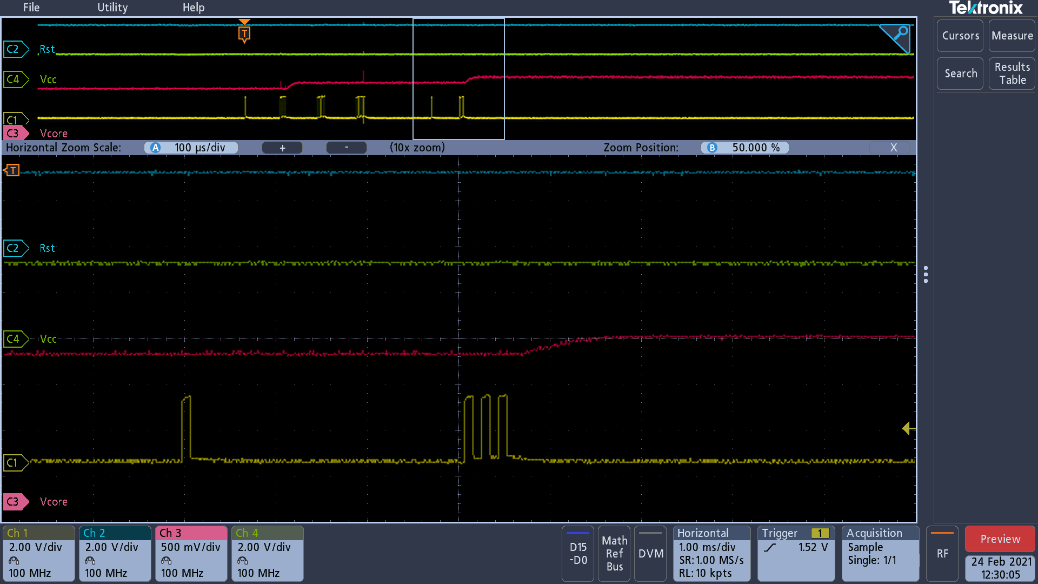
Task: Toggle the RF button
Action: coord(942,554)
